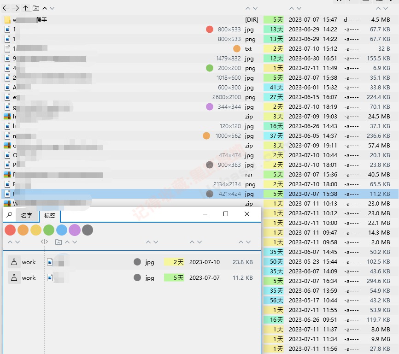Viewport: 399px width, 354px height.
Task: Select the red tag color swatch
Action: click(x=10, y=230)
